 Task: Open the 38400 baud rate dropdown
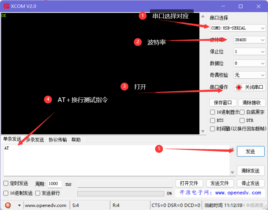(249, 40)
